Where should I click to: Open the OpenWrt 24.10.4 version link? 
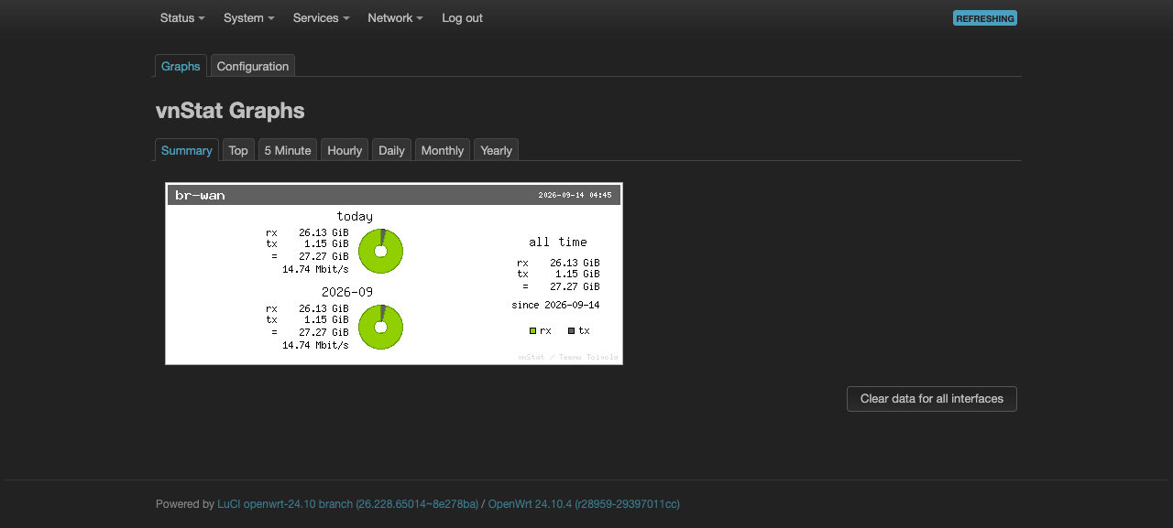[584, 504]
